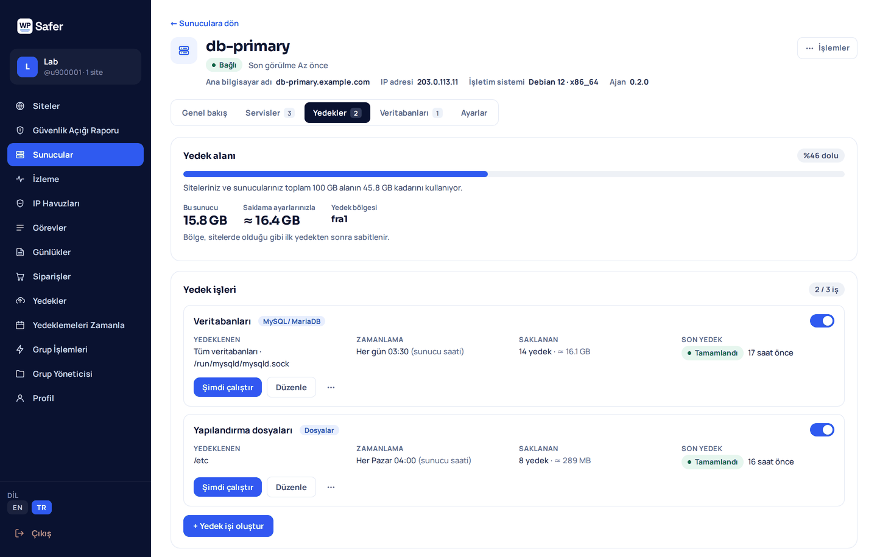
Task: Disable the Yapılandırma dosyaları backup toggle
Action: pyautogui.click(x=822, y=430)
